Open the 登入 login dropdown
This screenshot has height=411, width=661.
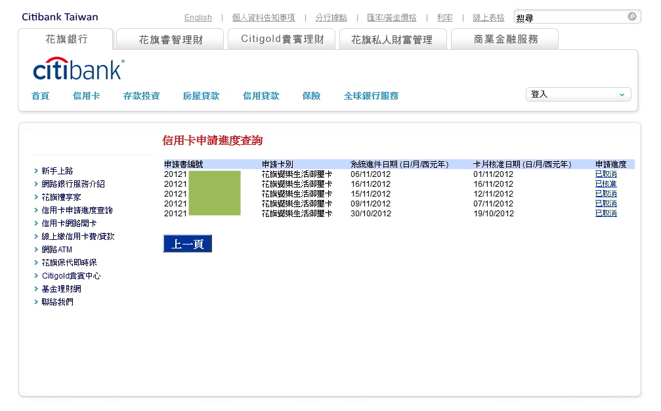pos(578,94)
